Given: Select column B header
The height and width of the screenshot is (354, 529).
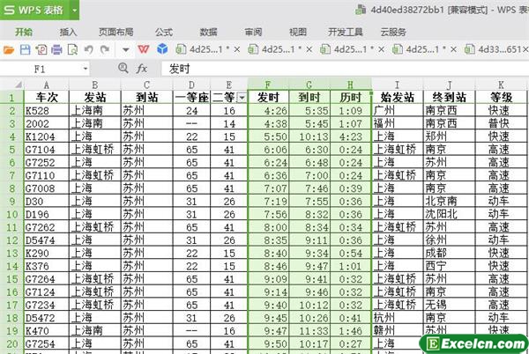Looking at the screenshot, I should tap(95, 85).
